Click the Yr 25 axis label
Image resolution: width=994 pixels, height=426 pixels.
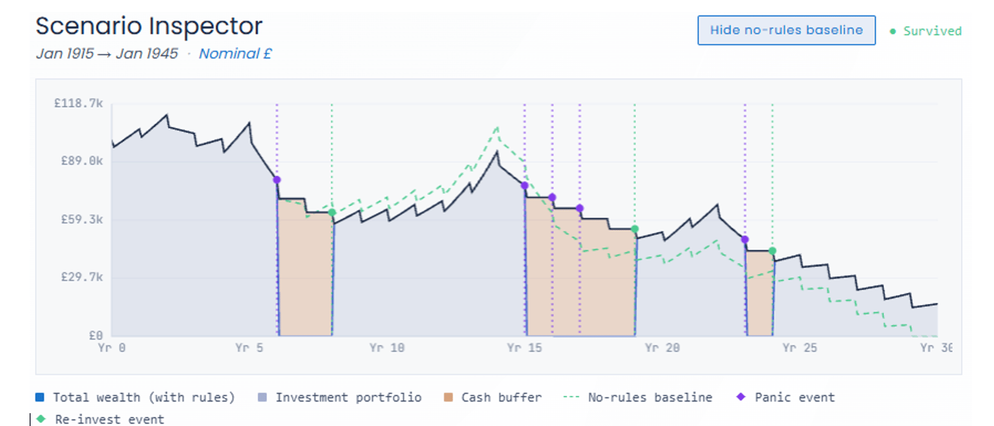(800, 348)
